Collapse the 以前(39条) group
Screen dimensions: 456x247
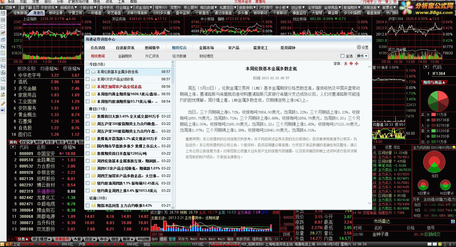pyautogui.click(x=87, y=198)
